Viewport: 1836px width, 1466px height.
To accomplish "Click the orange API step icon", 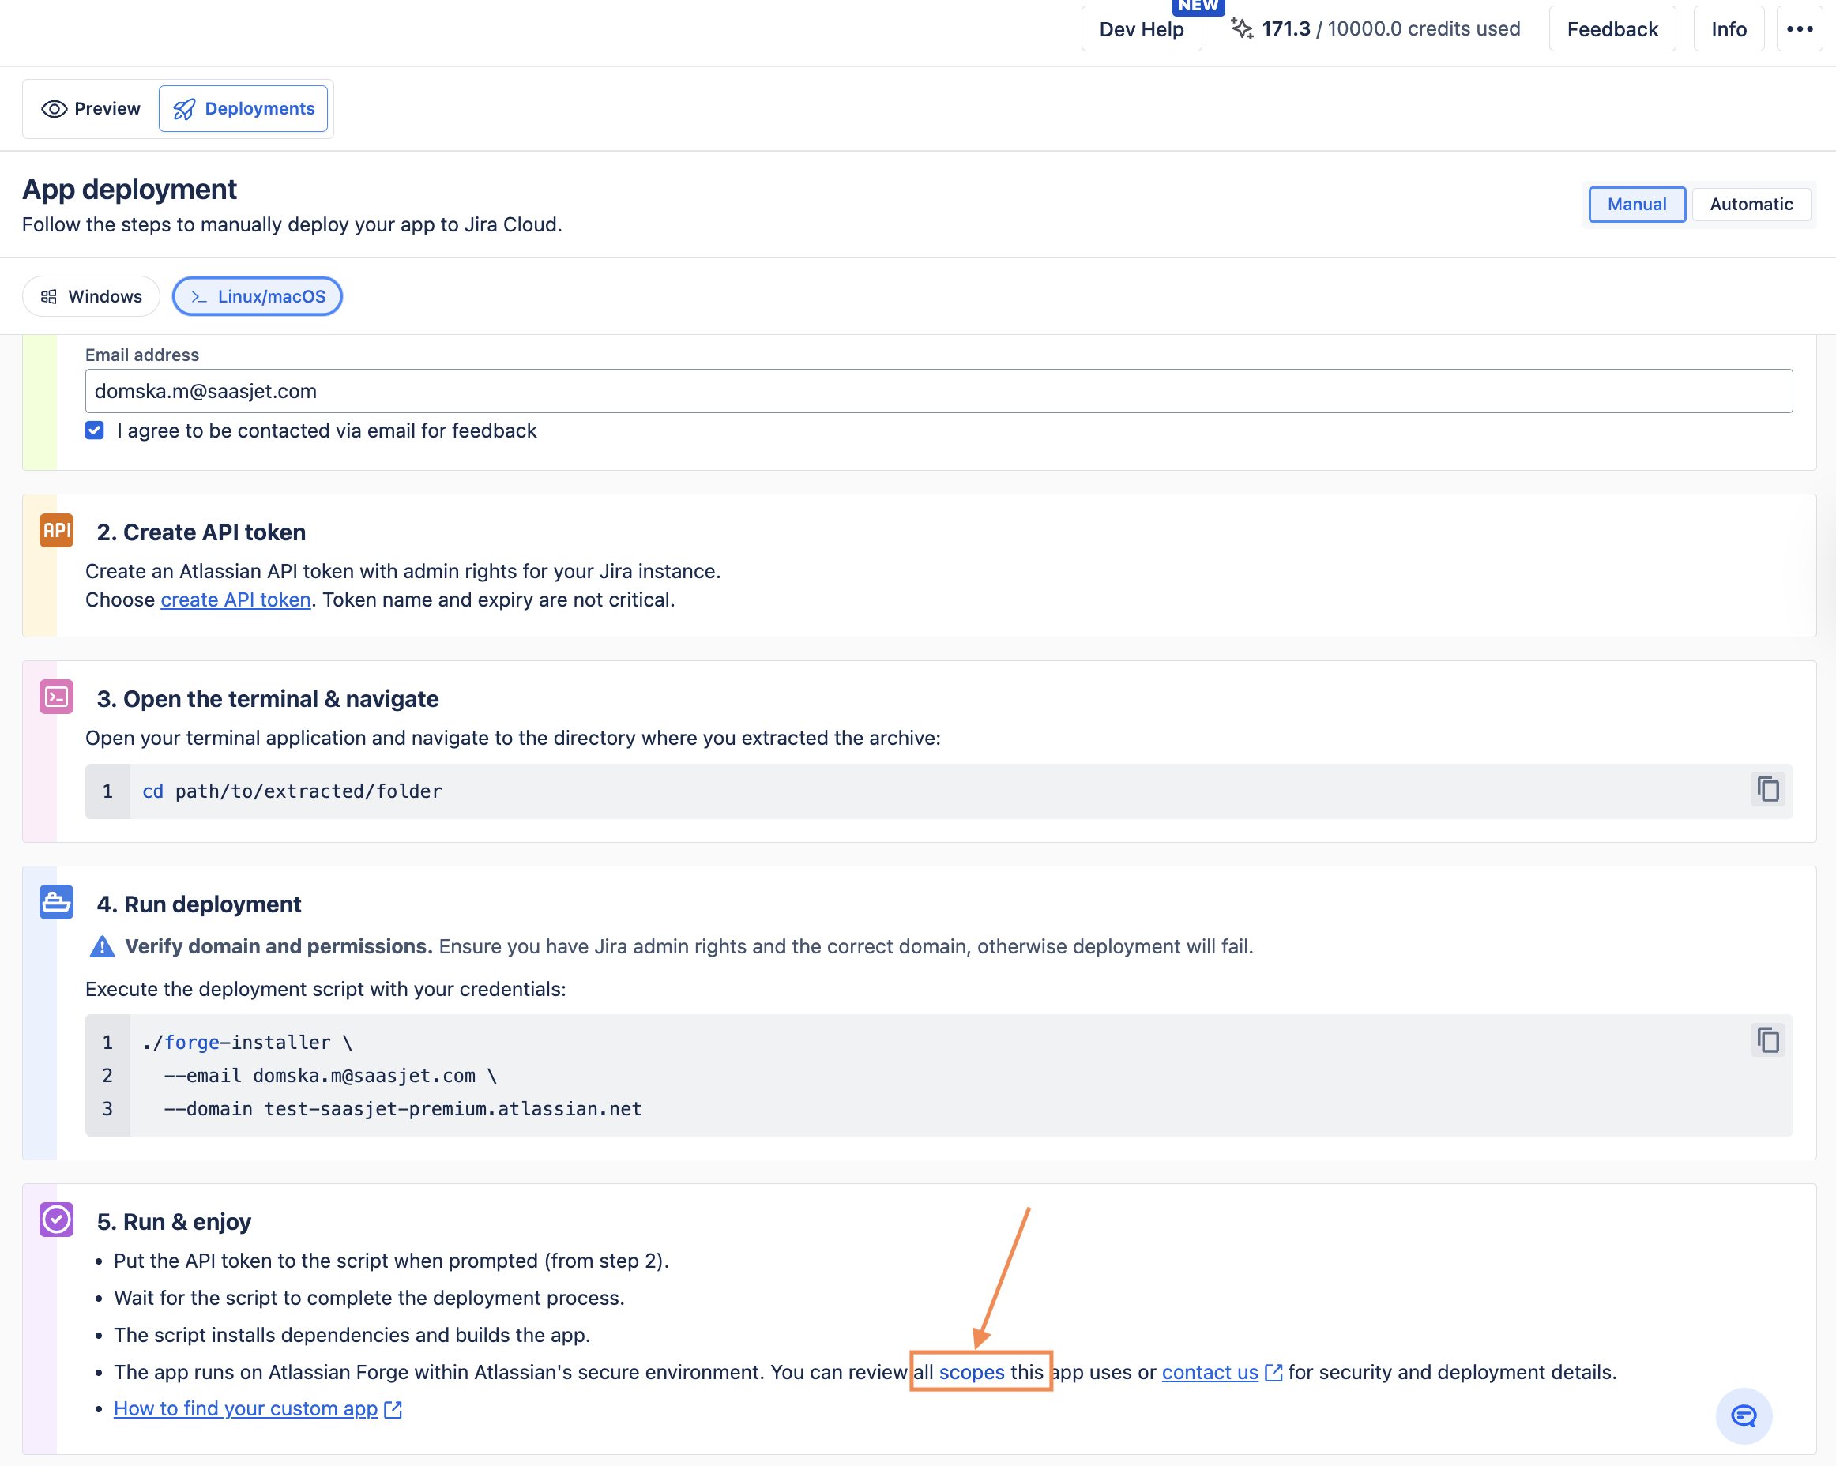I will 56,530.
